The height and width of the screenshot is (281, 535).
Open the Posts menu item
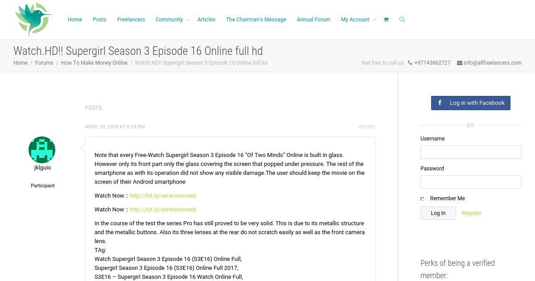click(99, 20)
